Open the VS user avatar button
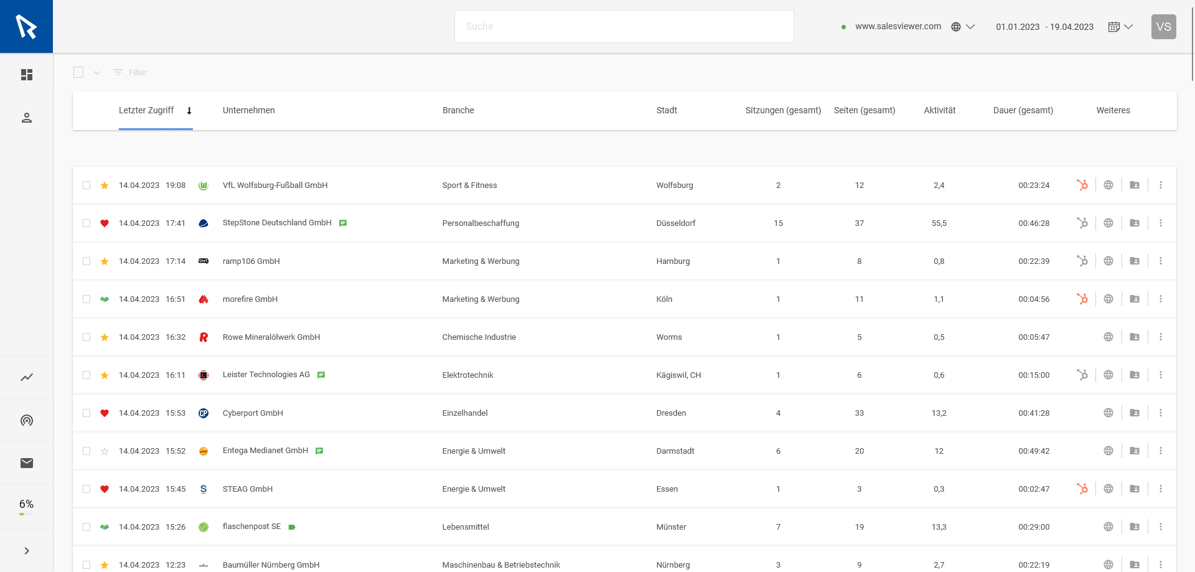This screenshot has width=1195, height=572. point(1163,27)
